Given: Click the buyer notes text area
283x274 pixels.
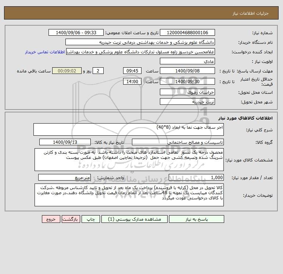Looking at the screenshot, I should [129, 195].
